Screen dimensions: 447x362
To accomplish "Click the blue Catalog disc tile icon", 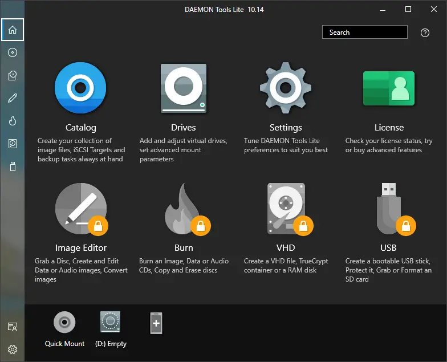I will click(80, 88).
